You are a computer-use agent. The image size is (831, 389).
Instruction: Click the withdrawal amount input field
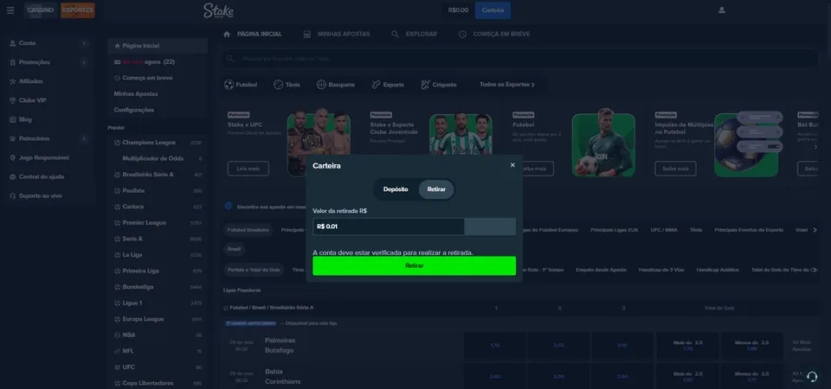point(388,226)
